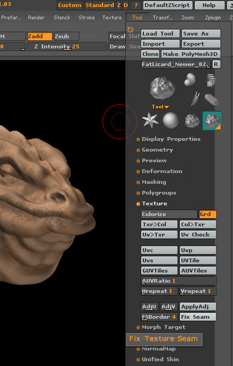233x366 pixels.
Task: Open the Stroke menu
Action: [86, 18]
